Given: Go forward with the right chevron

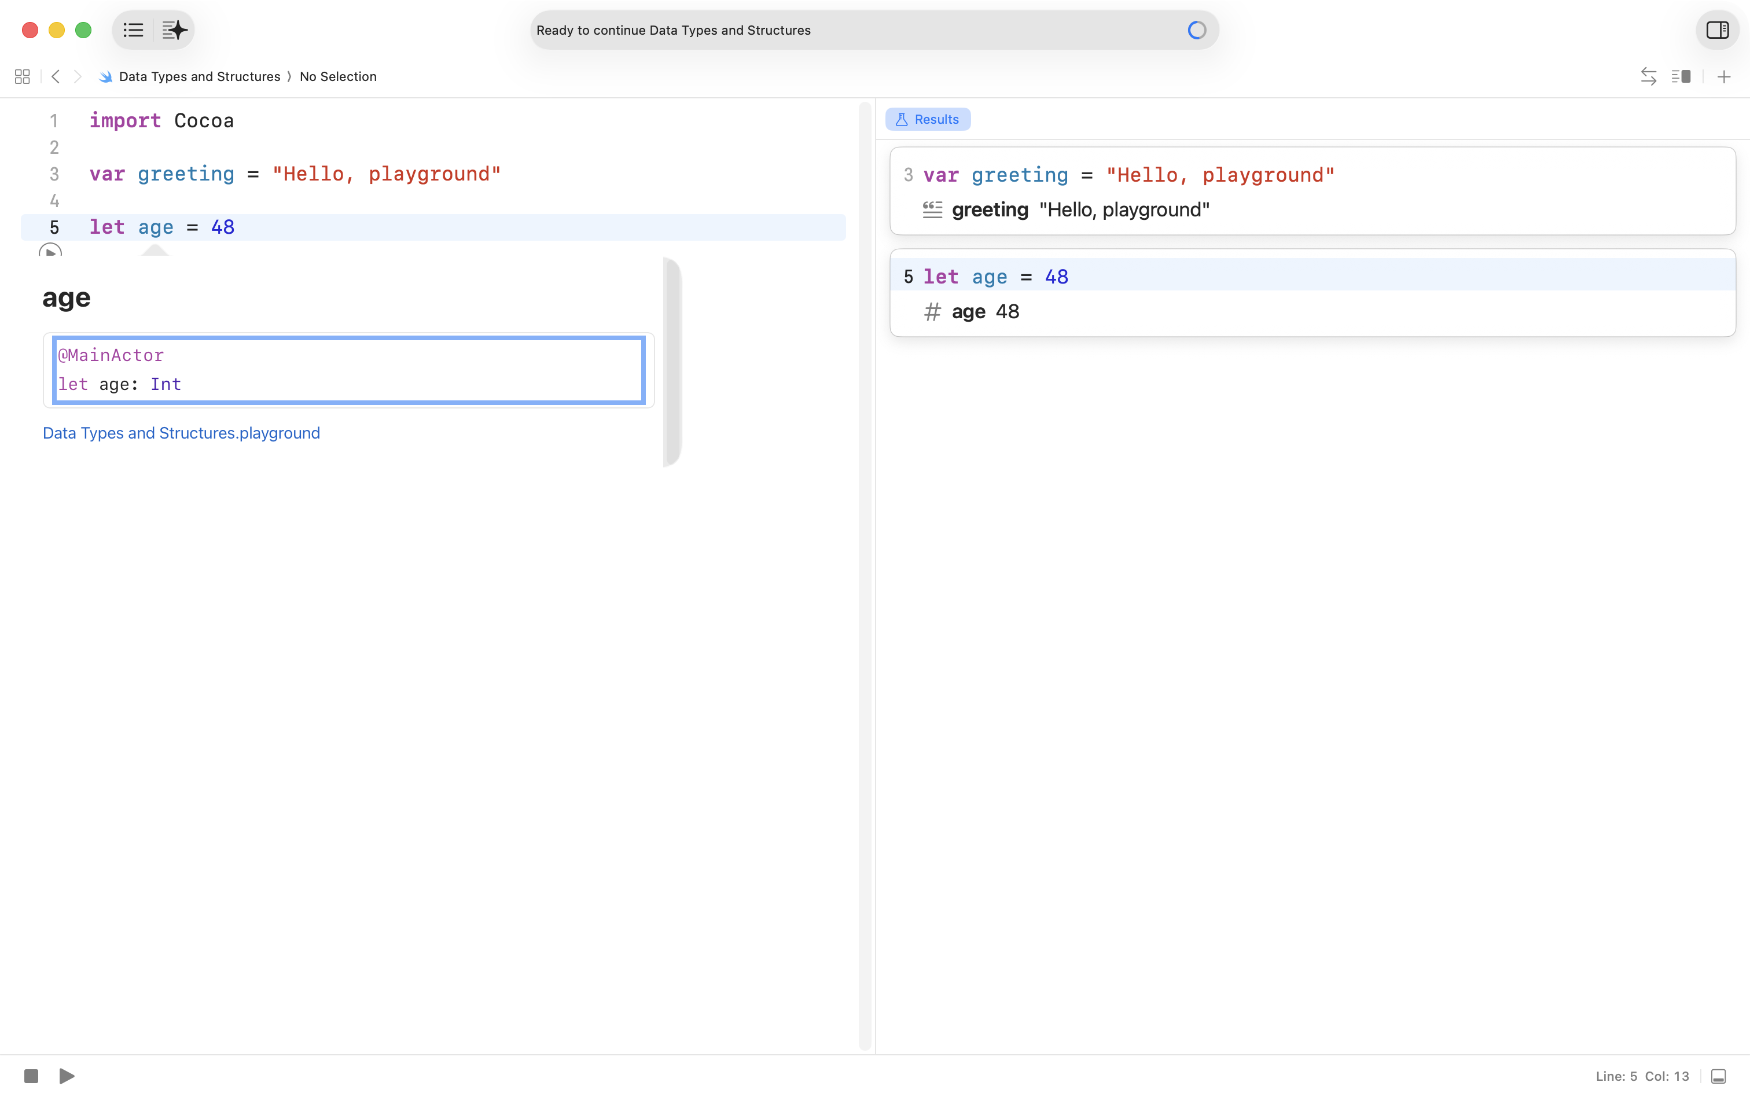Looking at the screenshot, I should tap(78, 76).
